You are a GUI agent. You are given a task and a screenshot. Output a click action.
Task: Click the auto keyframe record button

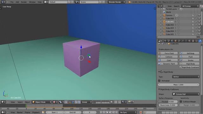point(141,112)
